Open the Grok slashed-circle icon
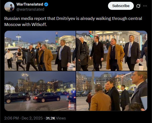The image size is (152, 123). 138,6
